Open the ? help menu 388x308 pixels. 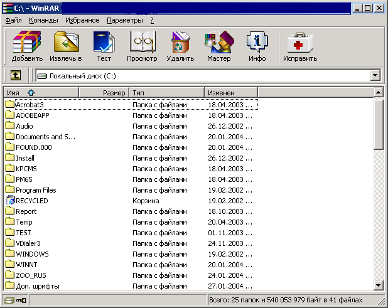152,20
